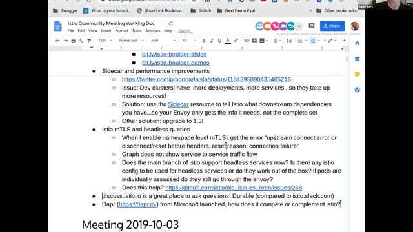Open the text color picker
The width and height of the screenshot is (413, 232).
click(x=228, y=41)
